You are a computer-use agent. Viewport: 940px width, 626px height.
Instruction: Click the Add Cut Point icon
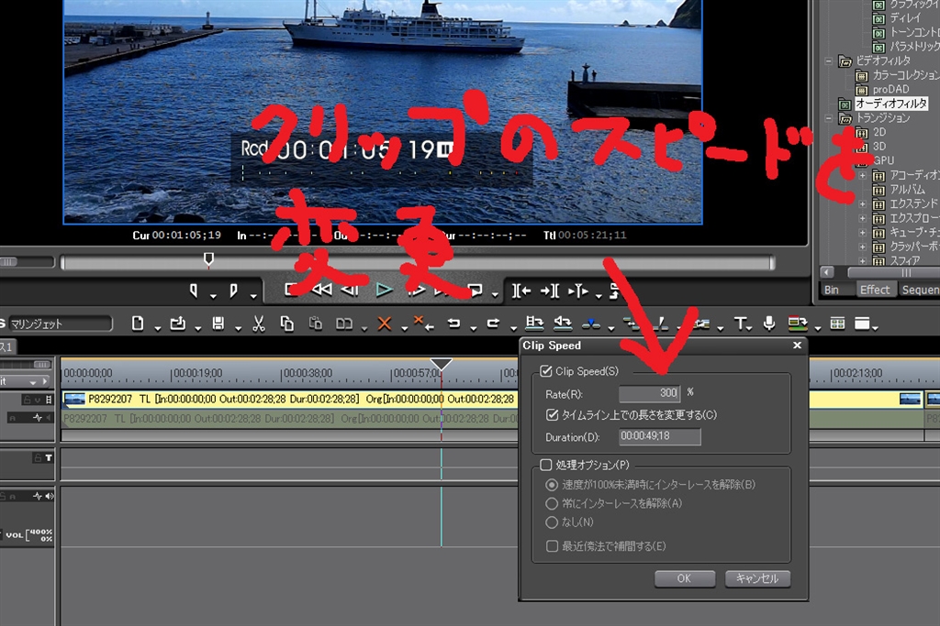point(591,324)
